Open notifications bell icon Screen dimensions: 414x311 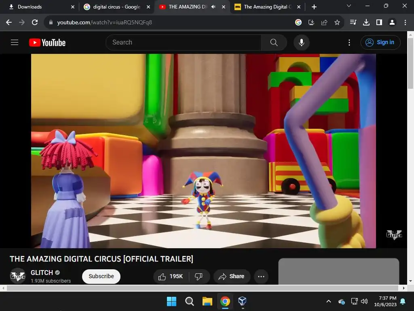pos(403,301)
